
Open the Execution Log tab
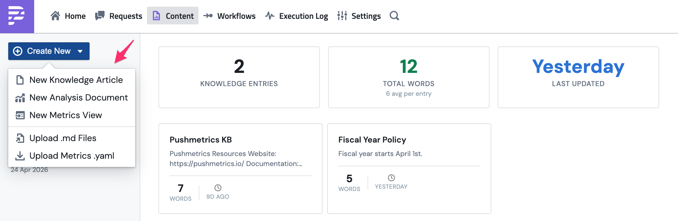coord(297,16)
